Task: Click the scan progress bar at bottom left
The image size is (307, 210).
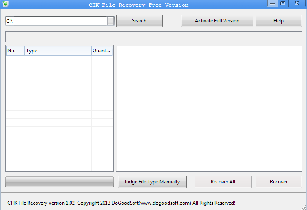Action: pos(59,182)
